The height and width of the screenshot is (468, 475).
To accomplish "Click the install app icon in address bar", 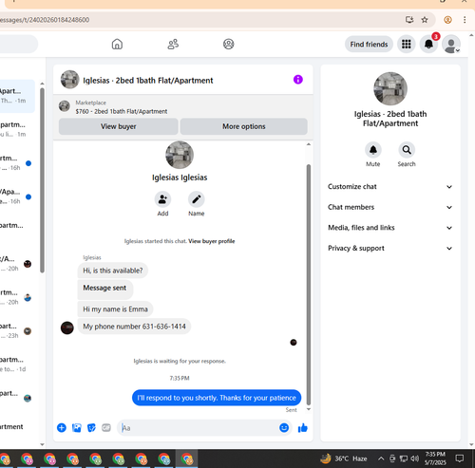I will point(409,20).
